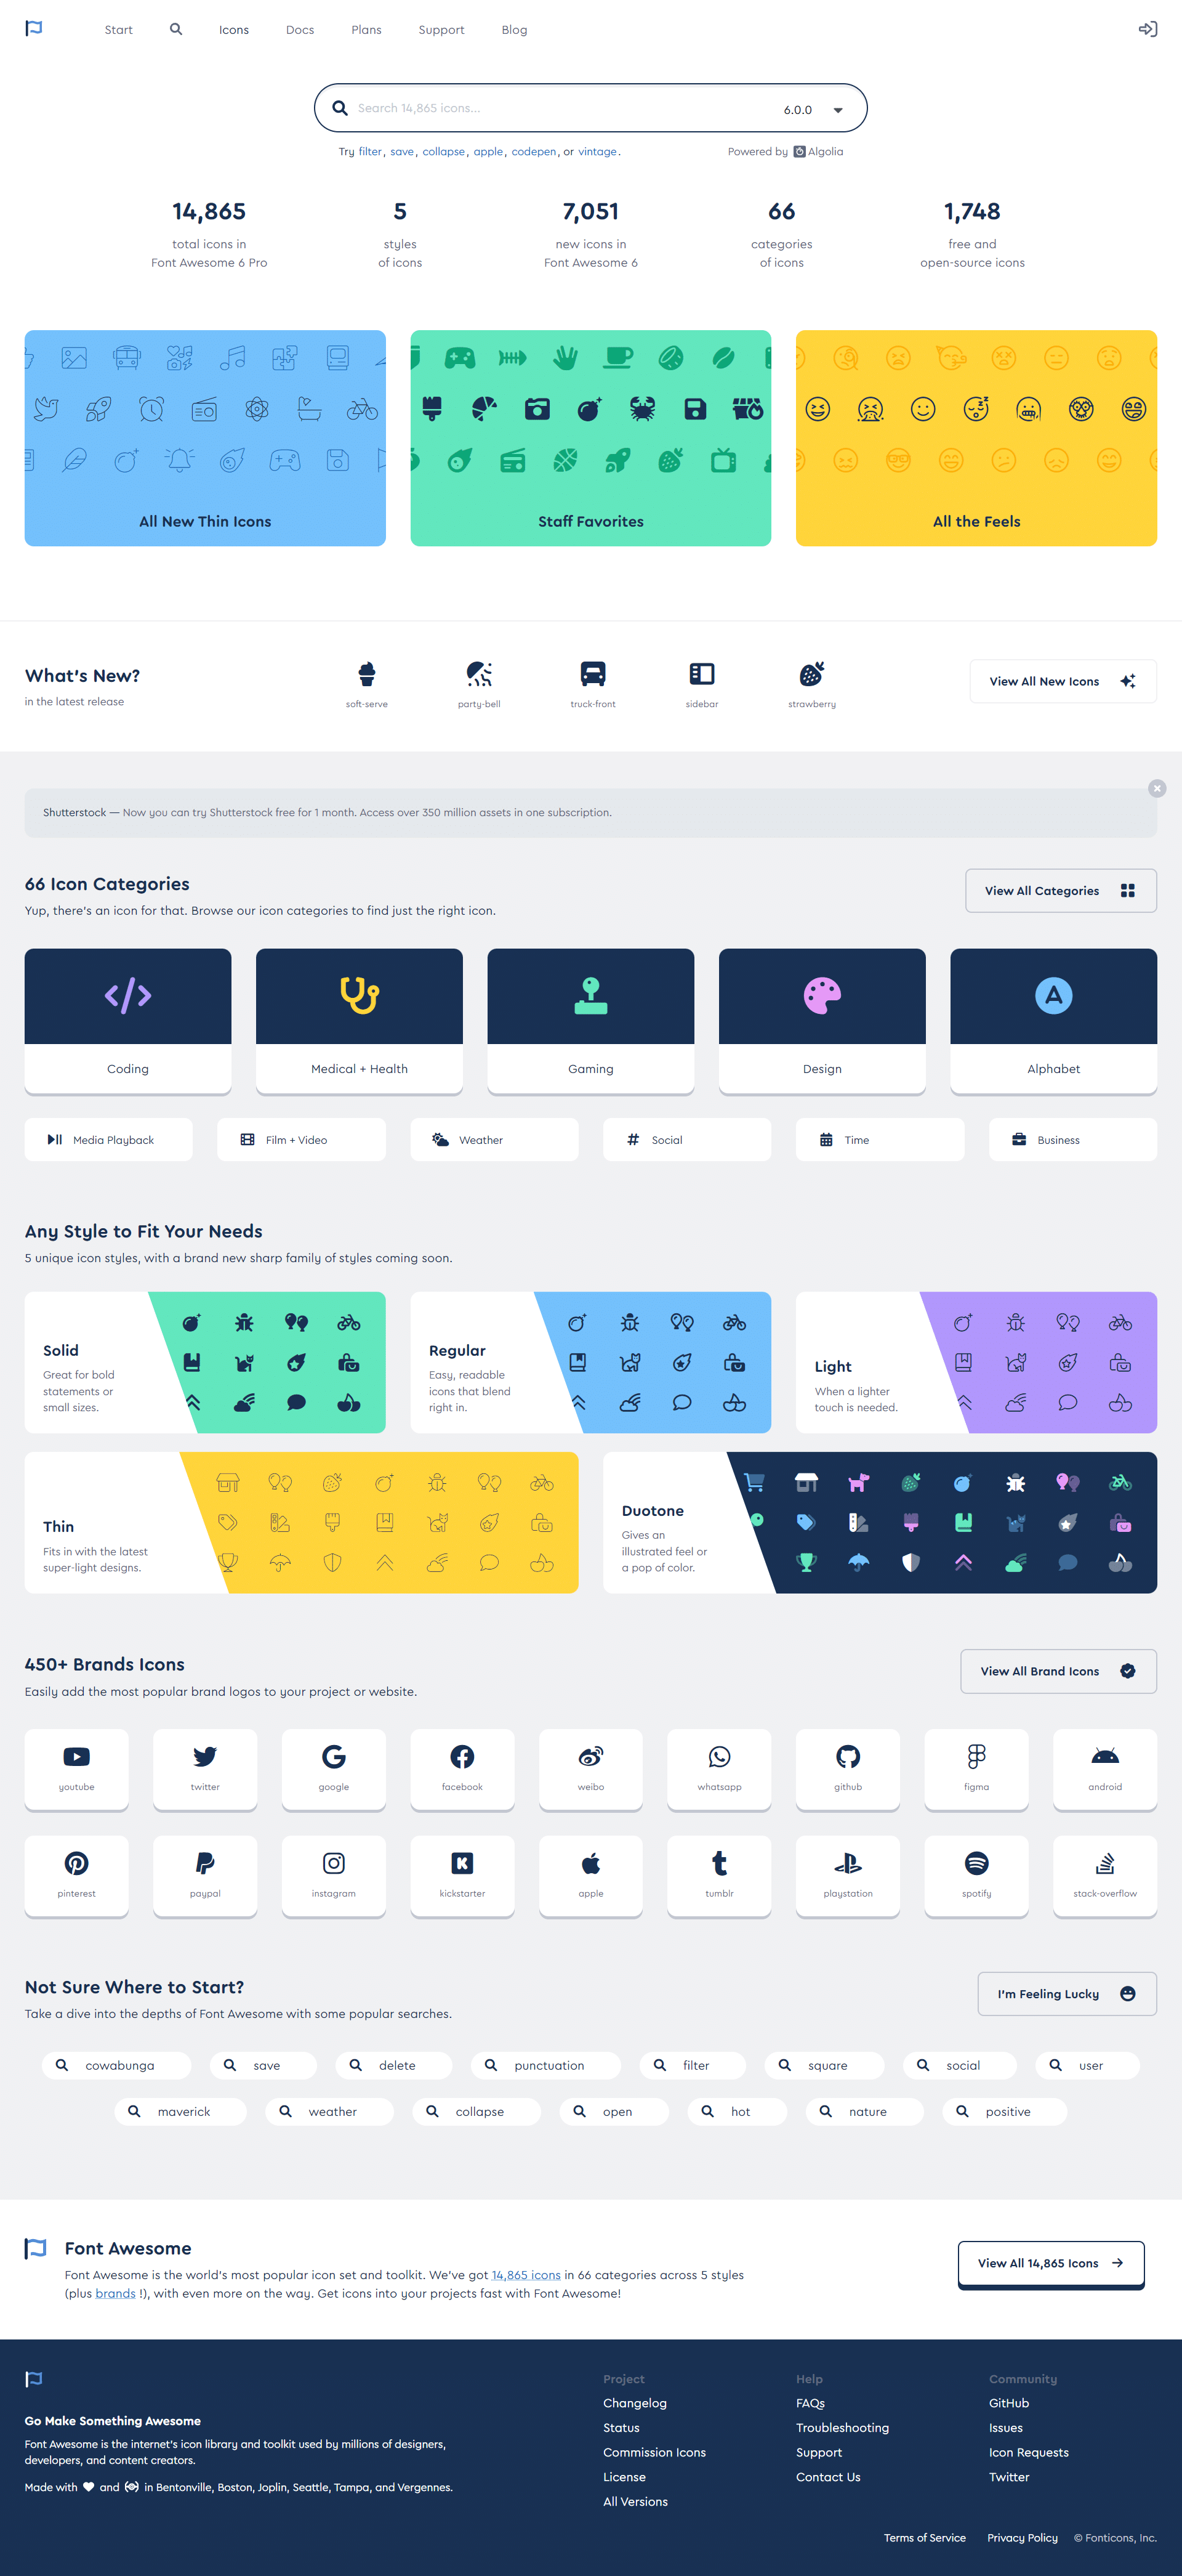The image size is (1182, 2576).
Task: Open the Changelog footer link
Action: pos(635,2403)
